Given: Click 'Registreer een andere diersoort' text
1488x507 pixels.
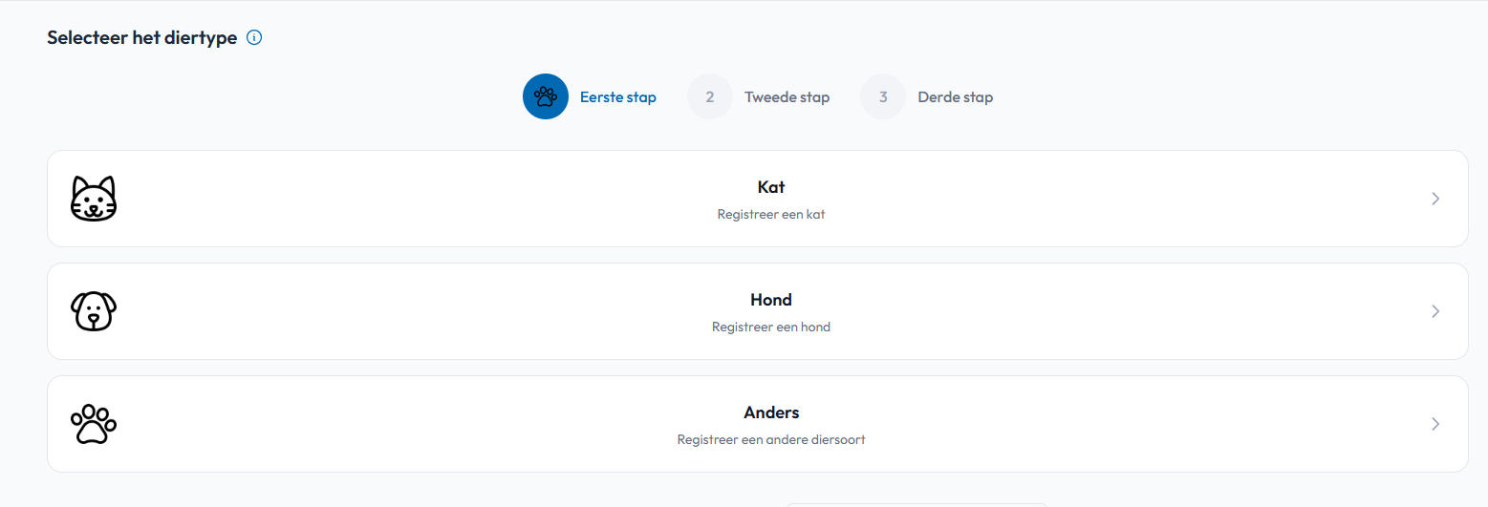Looking at the screenshot, I should [x=771, y=440].
